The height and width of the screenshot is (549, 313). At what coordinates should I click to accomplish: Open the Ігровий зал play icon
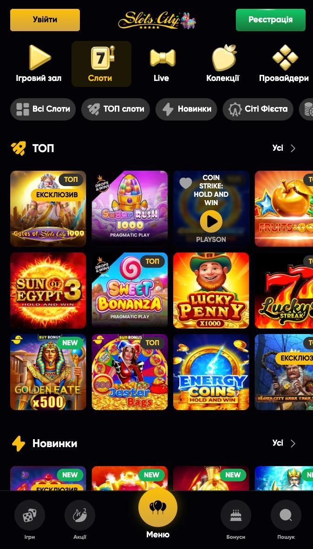[39, 57]
